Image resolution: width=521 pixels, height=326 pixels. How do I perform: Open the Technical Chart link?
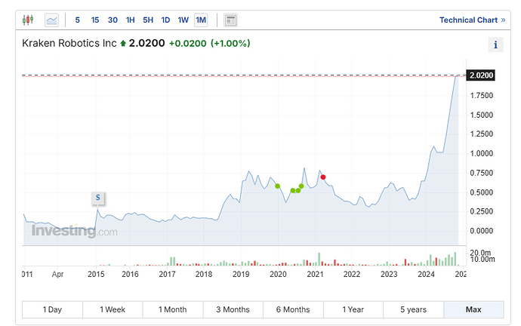click(x=472, y=20)
